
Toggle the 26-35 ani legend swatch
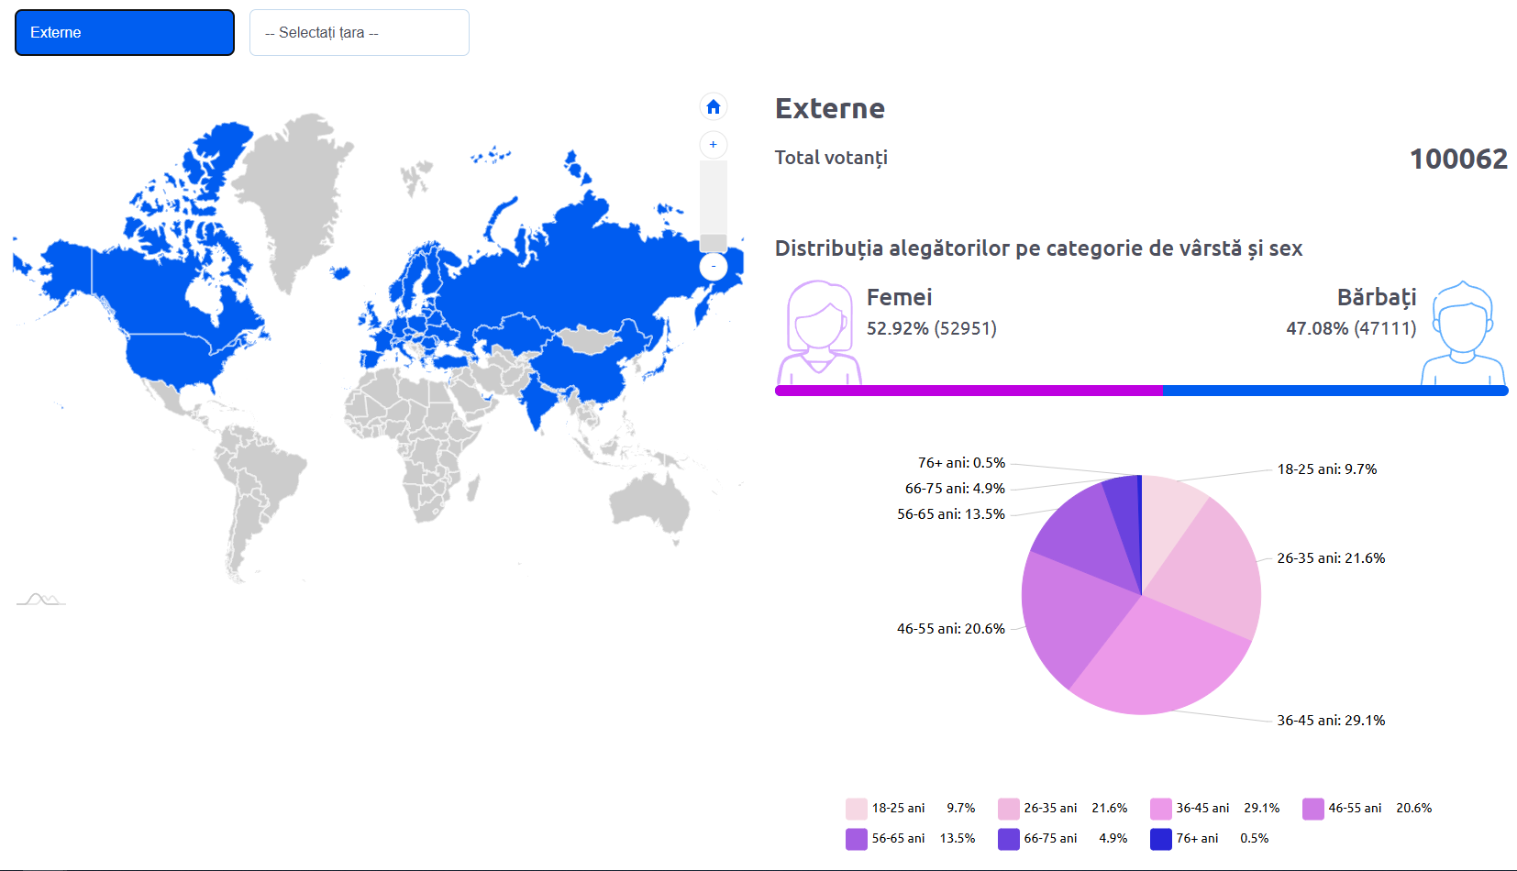pyautogui.click(x=1009, y=809)
